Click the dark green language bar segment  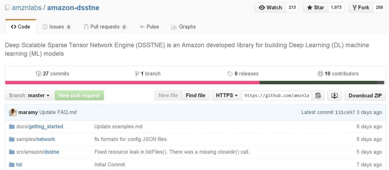(318, 83)
